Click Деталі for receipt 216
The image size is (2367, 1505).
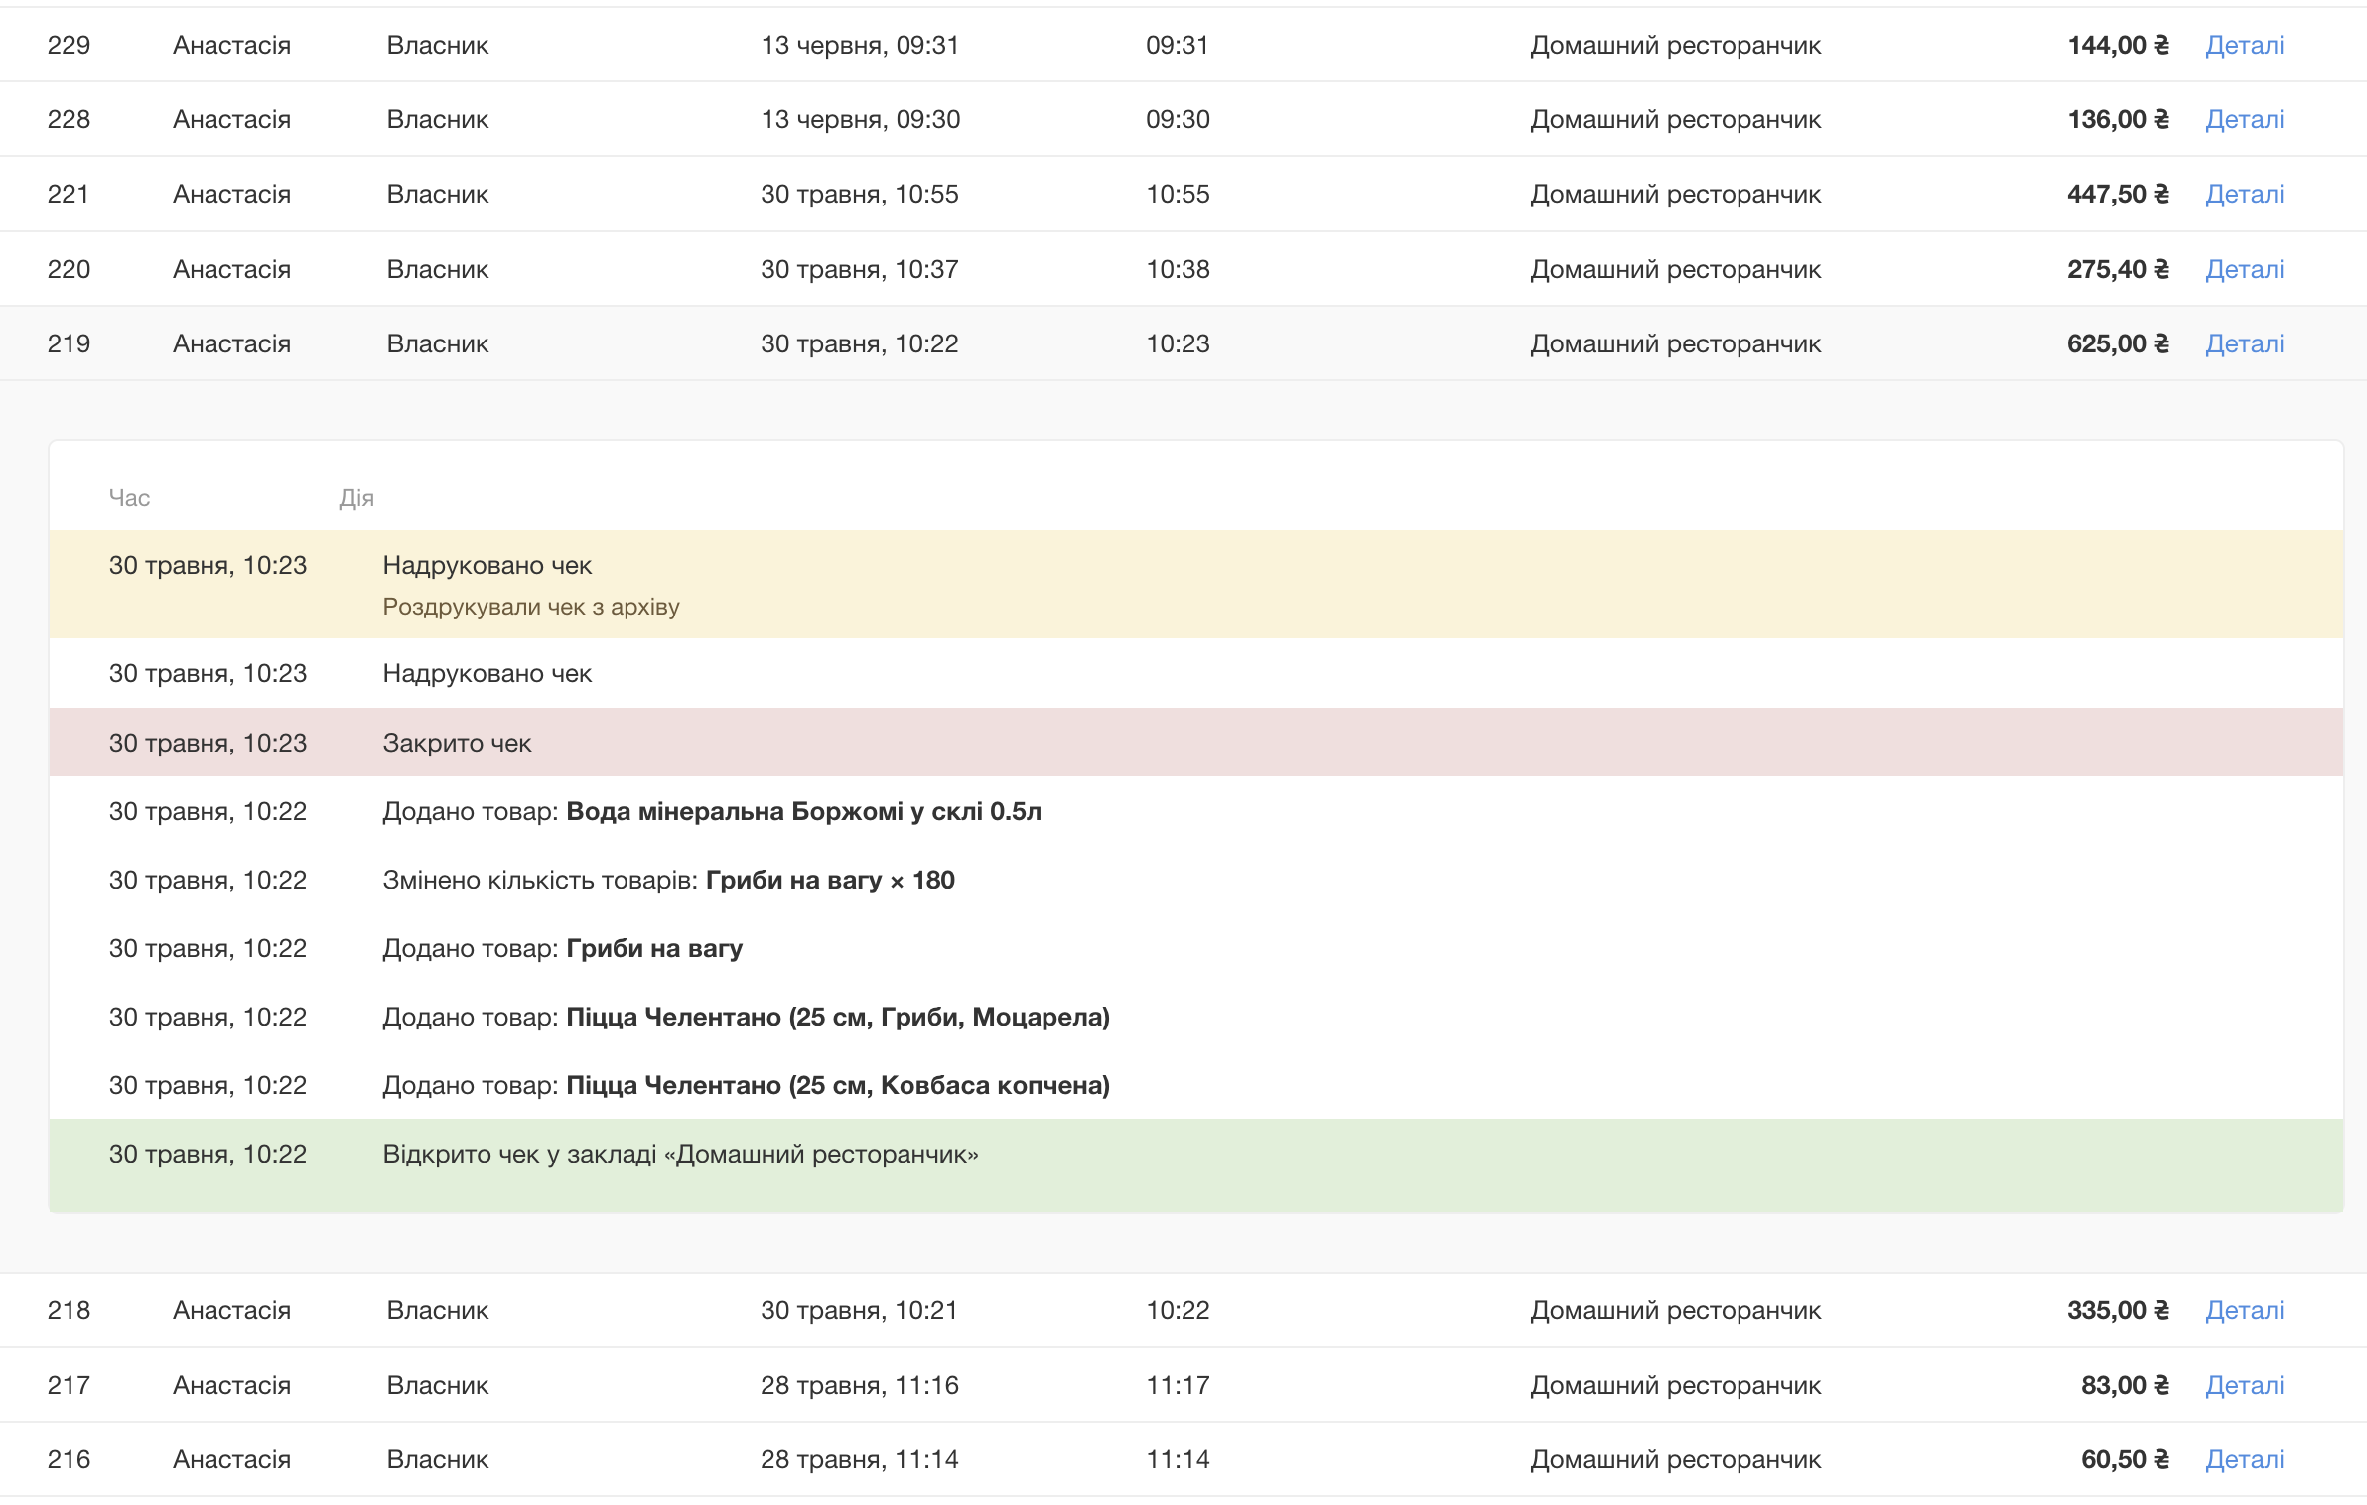tap(2244, 1459)
